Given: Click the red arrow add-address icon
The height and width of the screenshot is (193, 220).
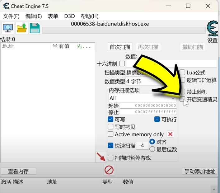Looking at the screenshot, I should pos(101,157).
